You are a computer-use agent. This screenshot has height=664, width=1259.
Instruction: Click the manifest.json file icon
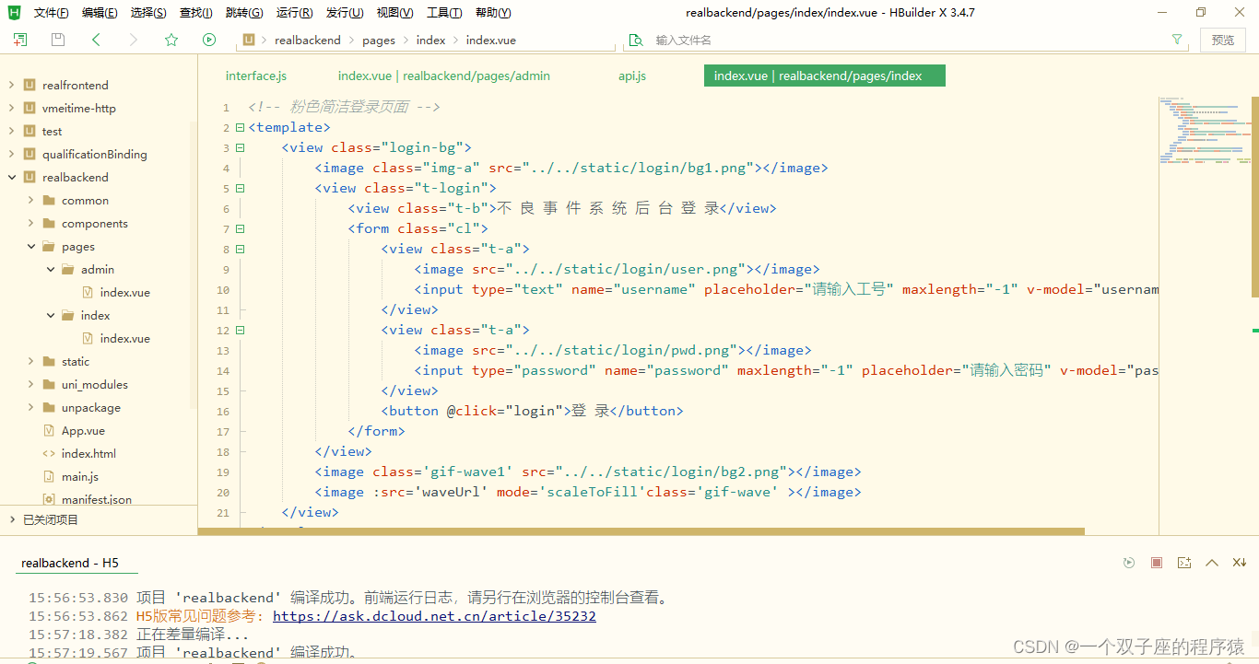(x=49, y=499)
